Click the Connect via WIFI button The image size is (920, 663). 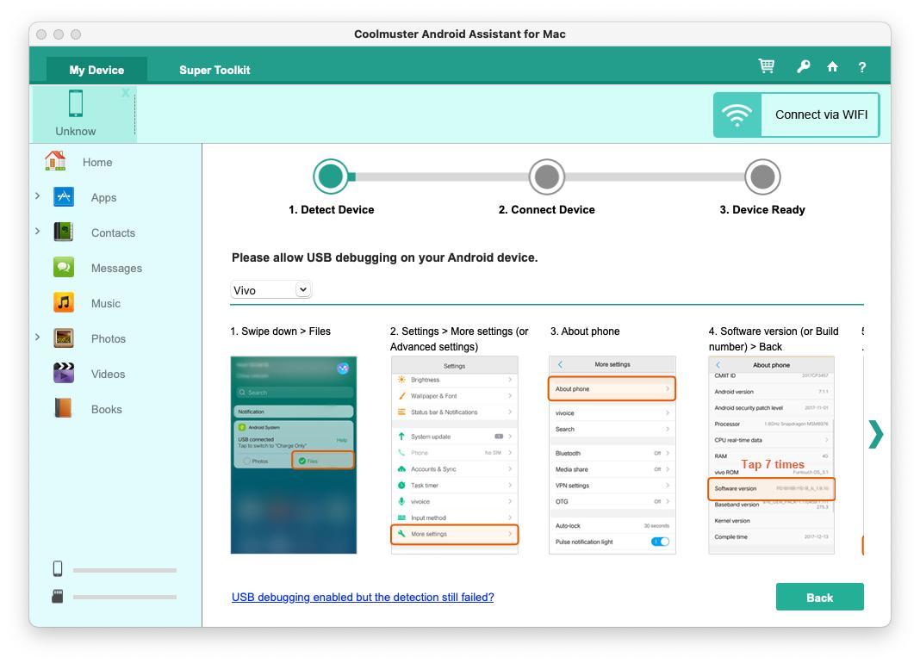point(796,115)
